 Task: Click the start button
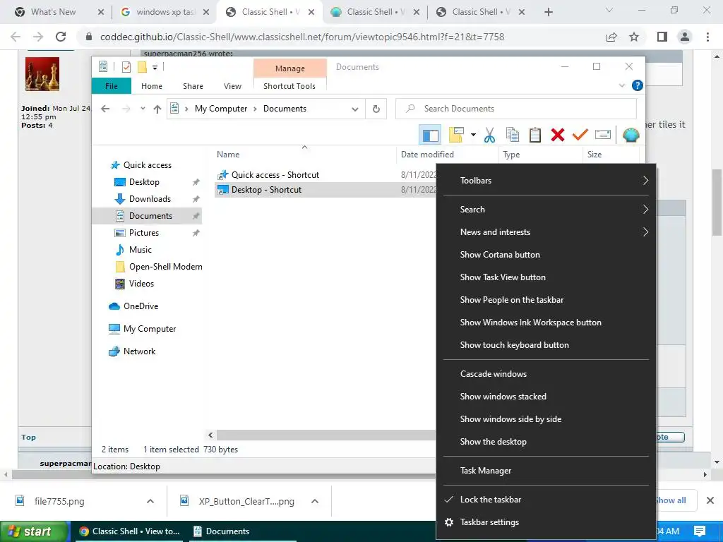point(34,531)
